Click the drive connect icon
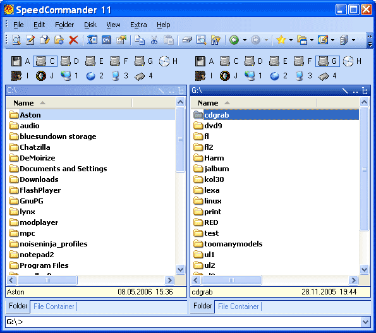This screenshot has width=376, height=333. click(x=187, y=40)
